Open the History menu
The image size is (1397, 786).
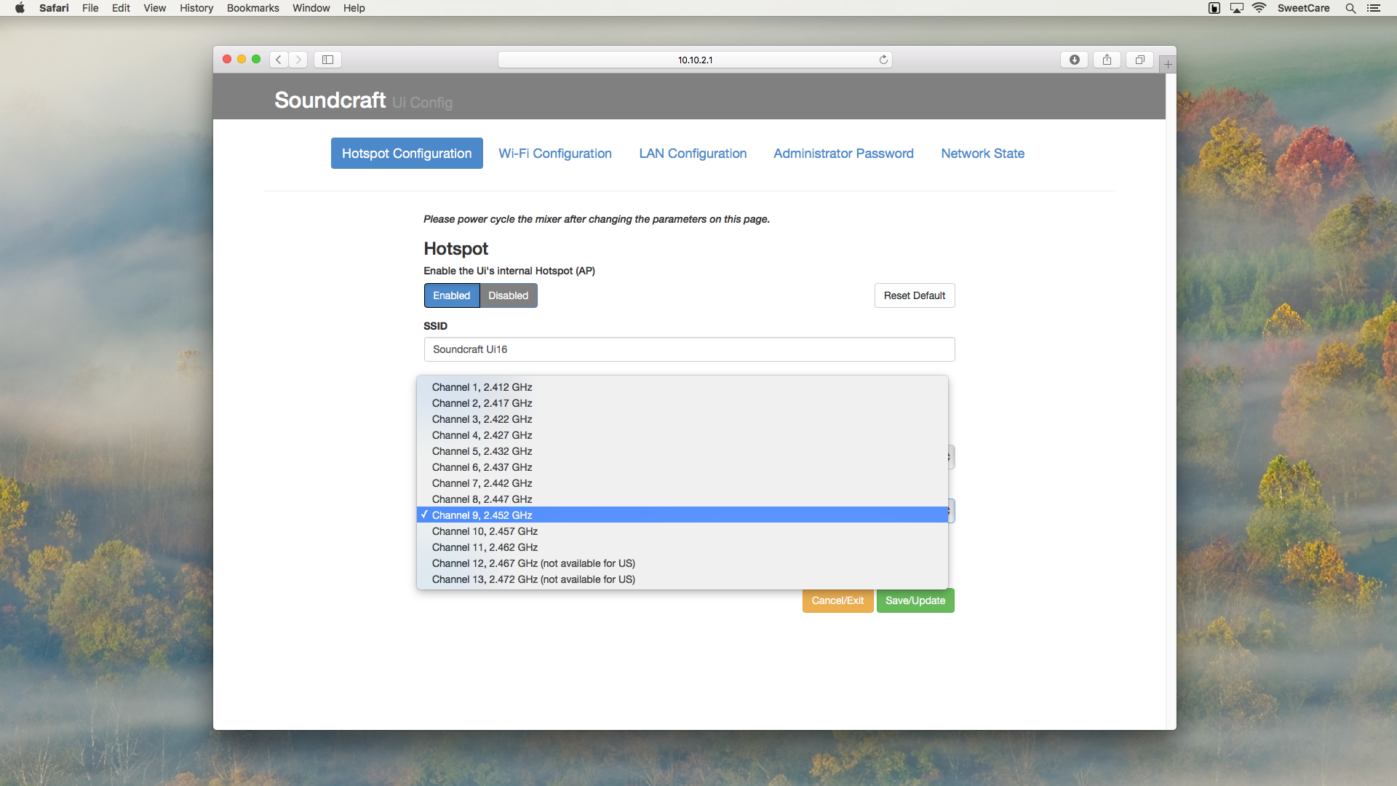(196, 8)
